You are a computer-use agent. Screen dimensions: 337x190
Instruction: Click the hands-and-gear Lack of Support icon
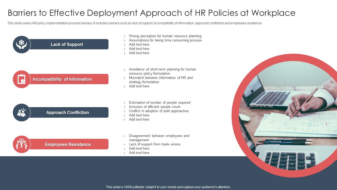22,44
